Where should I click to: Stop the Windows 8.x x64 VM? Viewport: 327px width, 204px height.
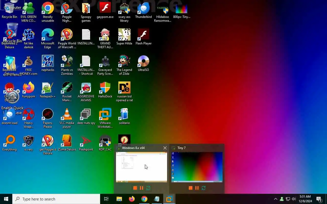[135, 188]
